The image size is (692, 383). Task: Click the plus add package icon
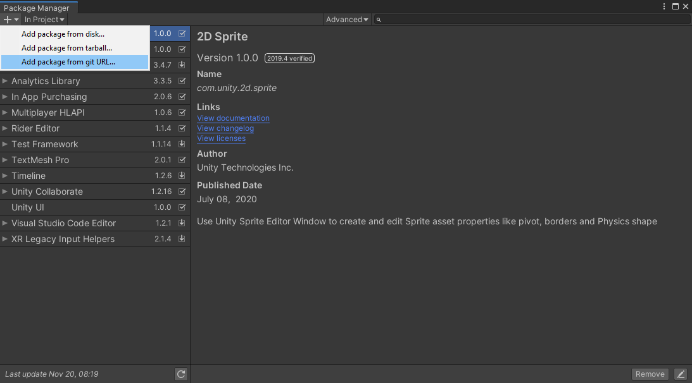pyautogui.click(x=8, y=20)
